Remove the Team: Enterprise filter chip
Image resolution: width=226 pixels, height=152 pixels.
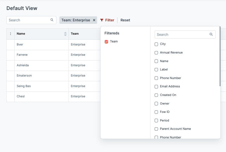click(94, 20)
